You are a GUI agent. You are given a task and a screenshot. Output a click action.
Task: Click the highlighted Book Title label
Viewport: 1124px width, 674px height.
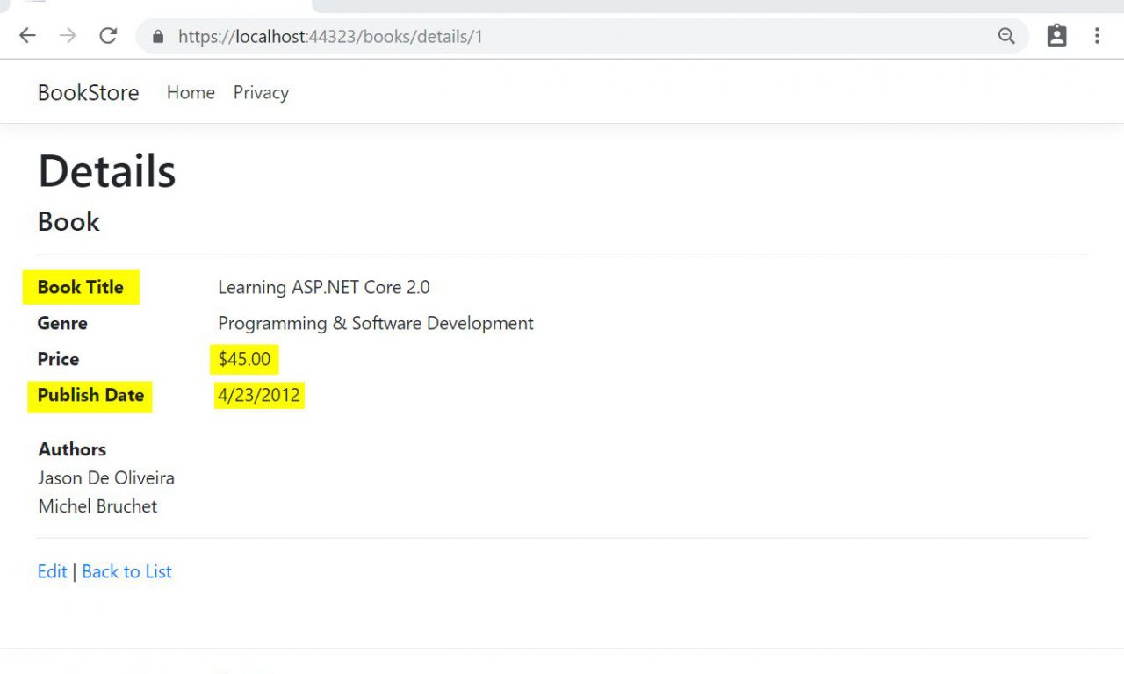coord(81,287)
